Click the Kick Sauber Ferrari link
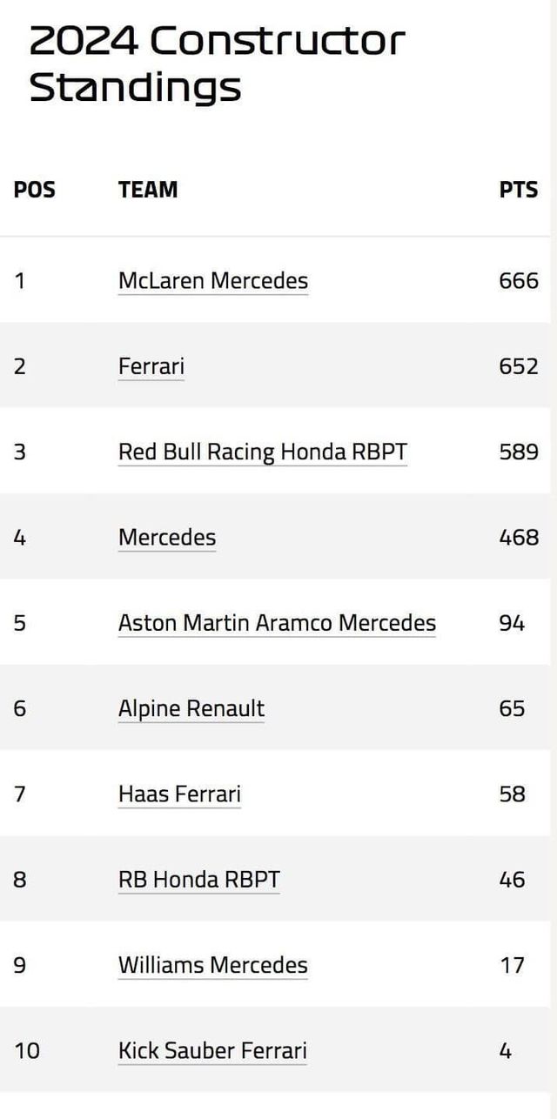Viewport: 557px width, 1119px height. pos(212,1050)
